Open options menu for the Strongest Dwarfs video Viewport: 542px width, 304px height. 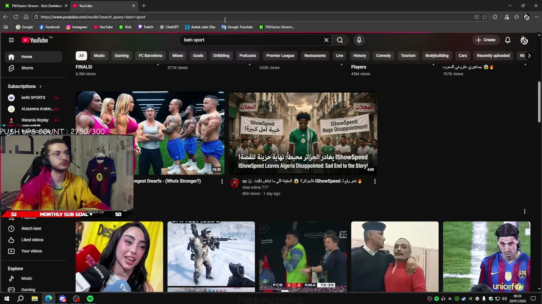click(222, 182)
